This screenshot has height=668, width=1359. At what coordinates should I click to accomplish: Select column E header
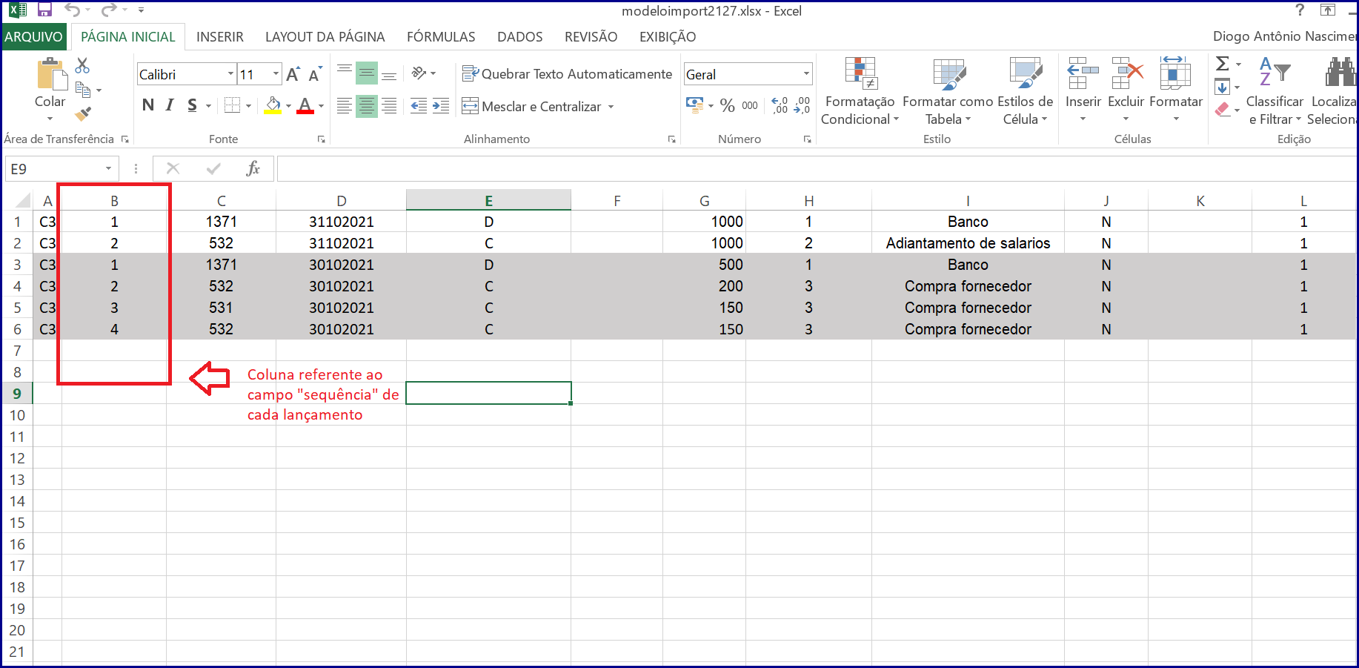pyautogui.click(x=488, y=200)
